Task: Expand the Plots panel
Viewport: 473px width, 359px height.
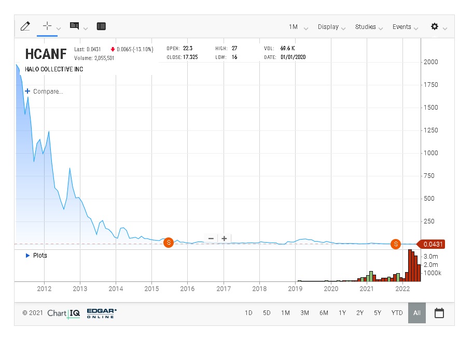Action: click(36, 255)
